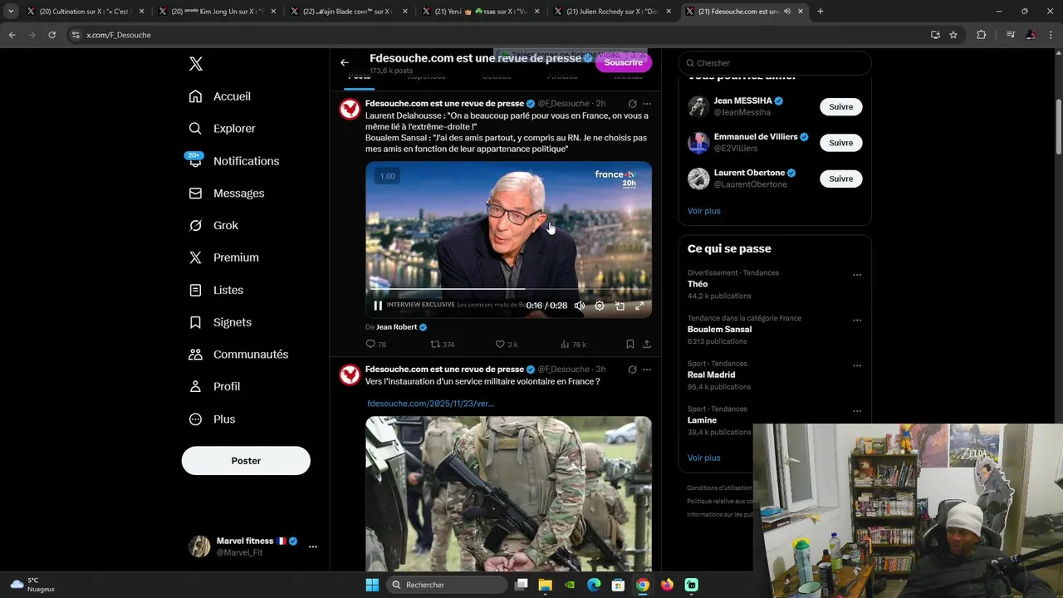Open more options on Boualem Sansal post
Screen dimensions: 1063x598
647,104
